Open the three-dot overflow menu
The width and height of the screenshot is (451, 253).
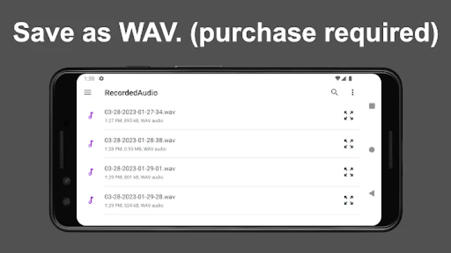click(x=353, y=92)
